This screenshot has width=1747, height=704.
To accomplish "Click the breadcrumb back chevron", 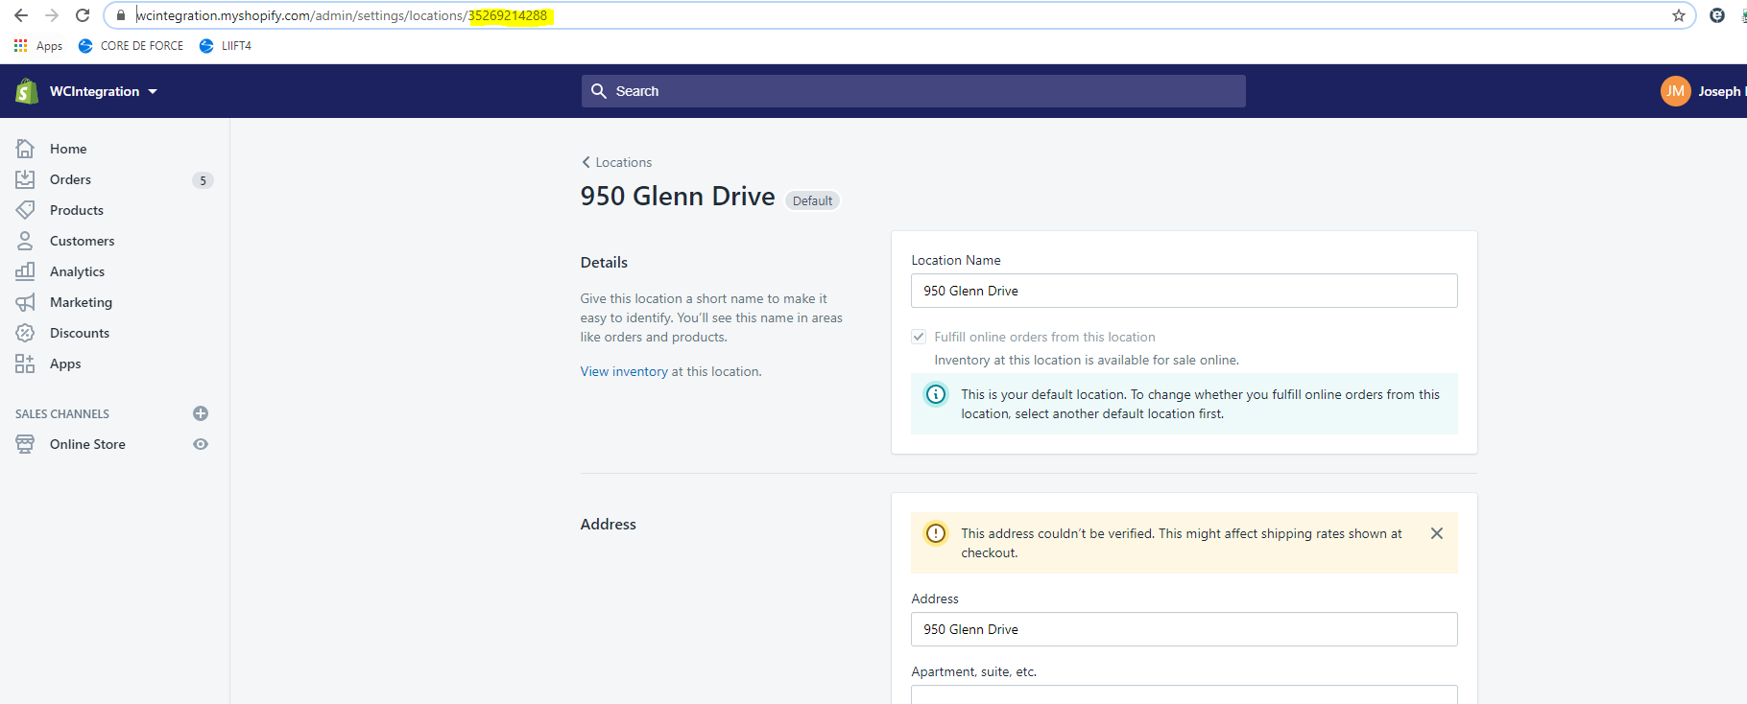I will click(x=586, y=162).
